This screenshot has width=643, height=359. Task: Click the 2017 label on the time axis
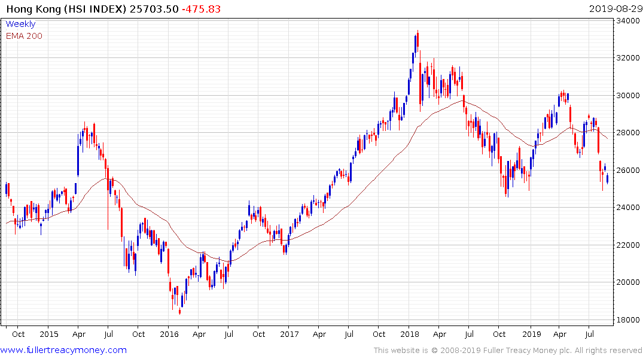[x=289, y=334]
